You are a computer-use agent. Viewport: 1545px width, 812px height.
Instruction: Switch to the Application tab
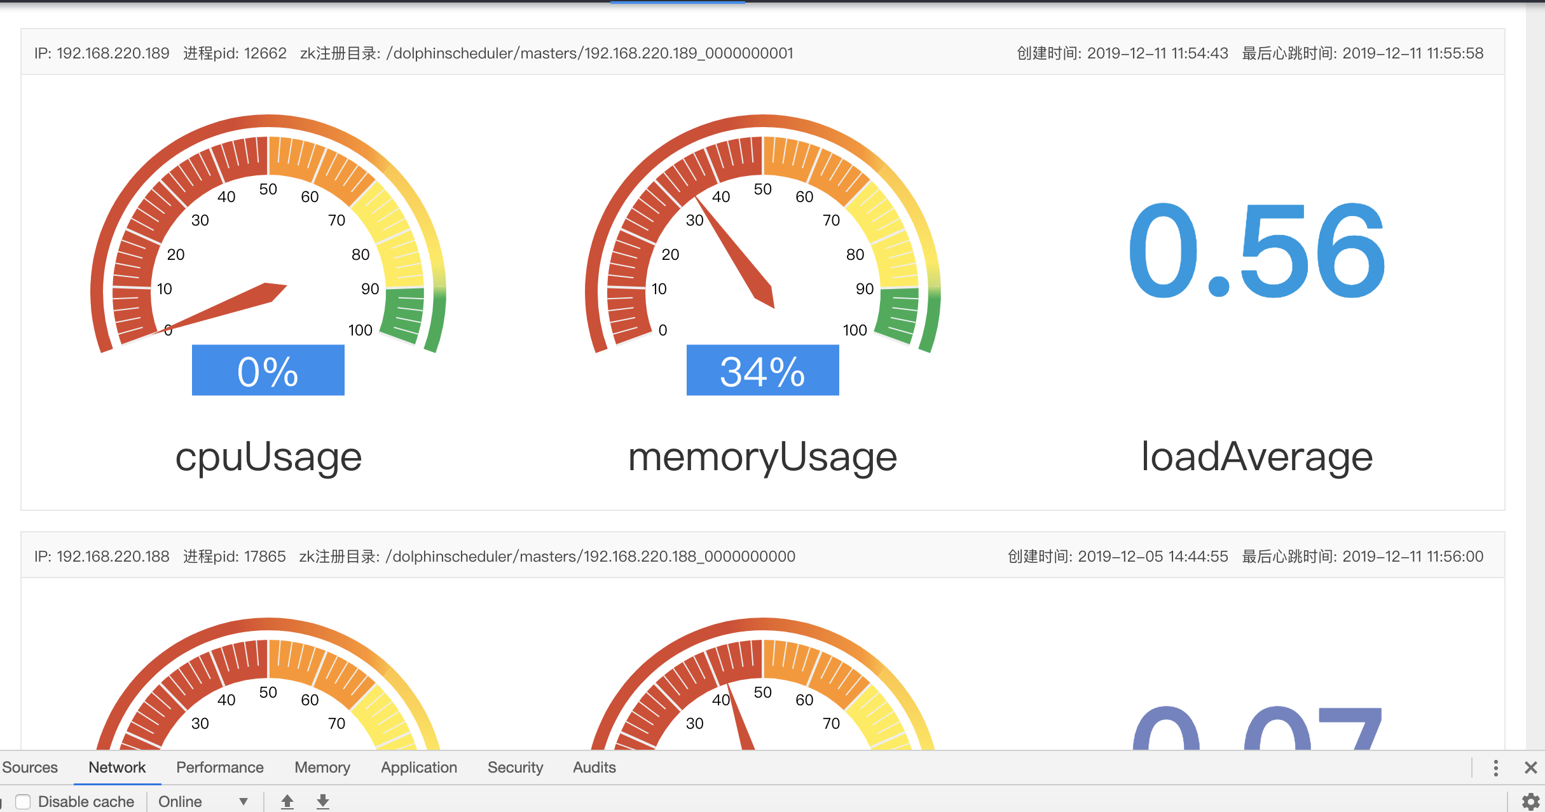419,768
